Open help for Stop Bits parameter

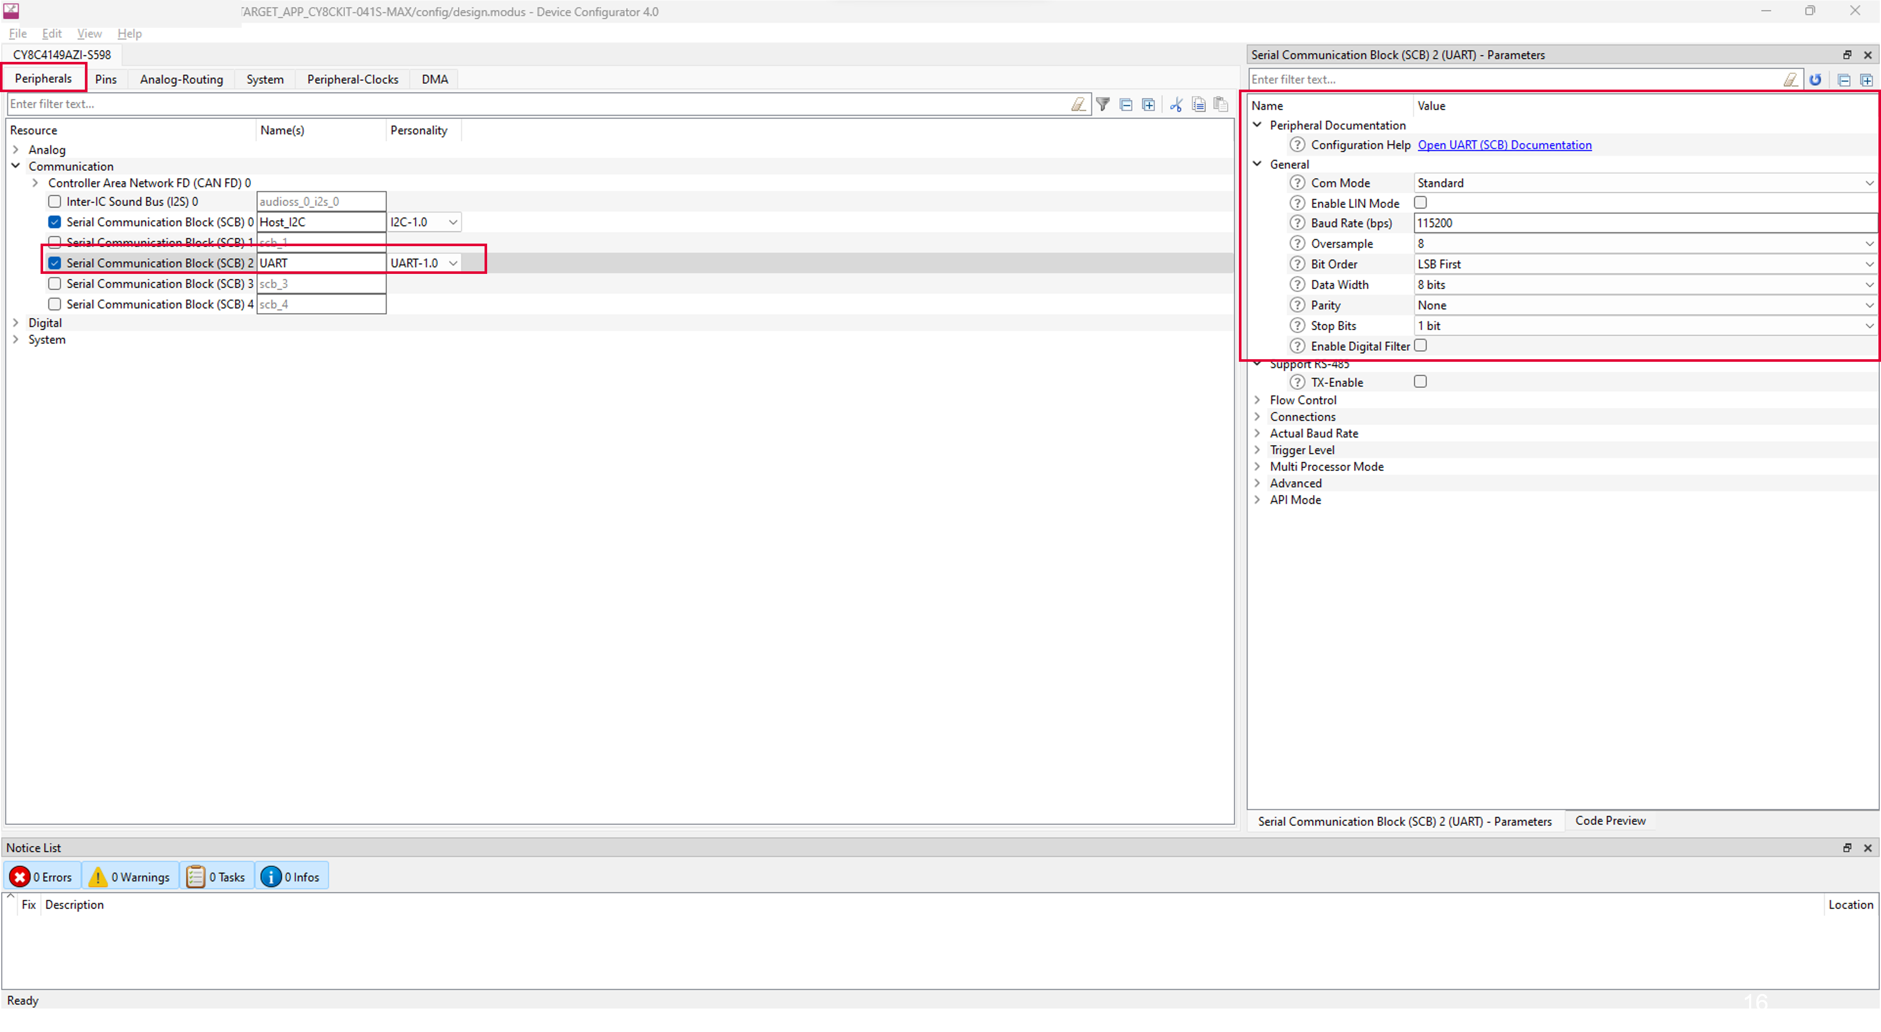pyautogui.click(x=1297, y=325)
